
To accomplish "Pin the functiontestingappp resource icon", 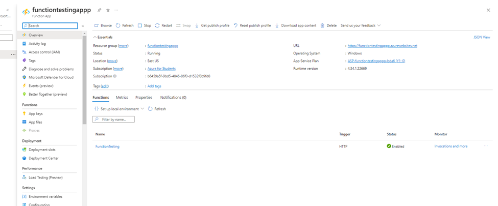I will 99,10.
